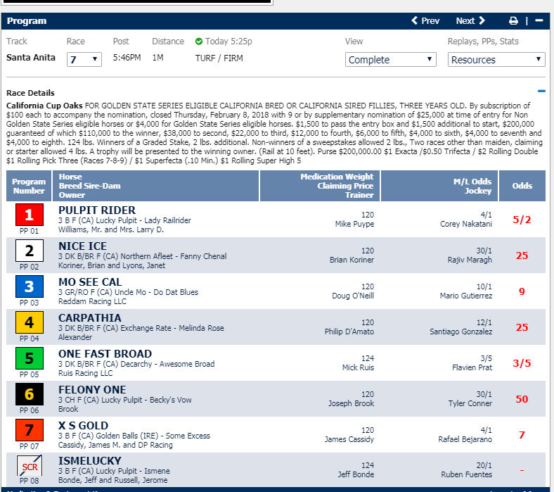Click the Odds column header

(522, 186)
